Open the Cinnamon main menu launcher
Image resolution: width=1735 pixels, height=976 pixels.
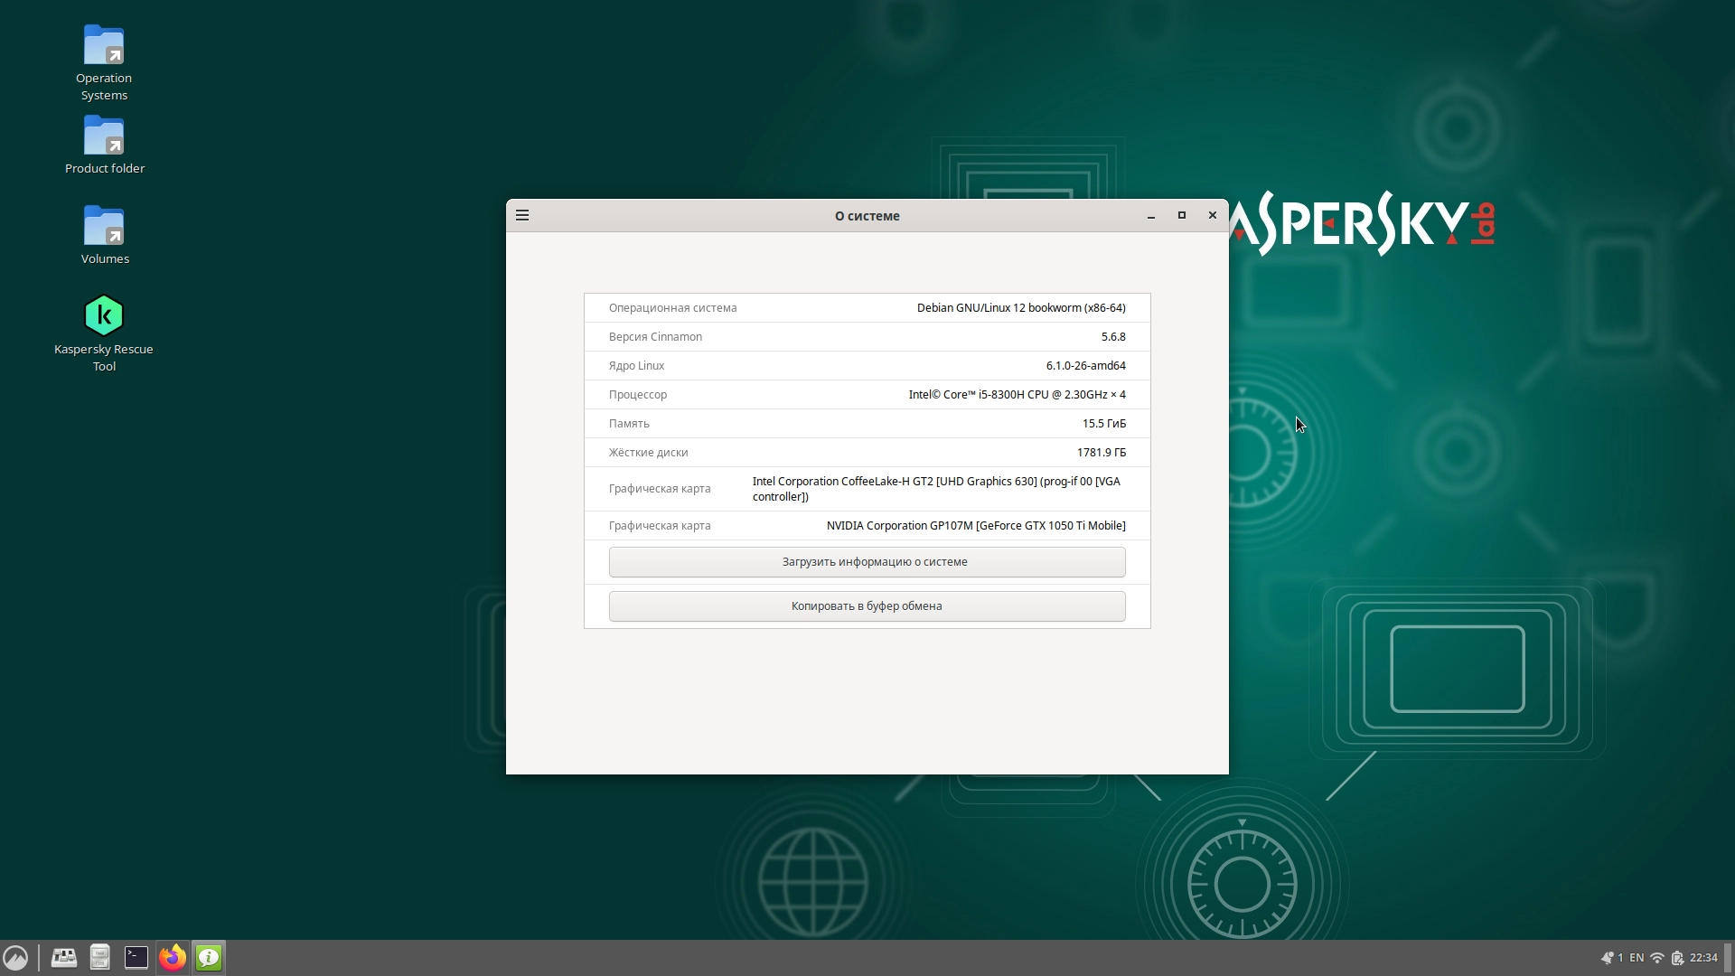pos(16,957)
